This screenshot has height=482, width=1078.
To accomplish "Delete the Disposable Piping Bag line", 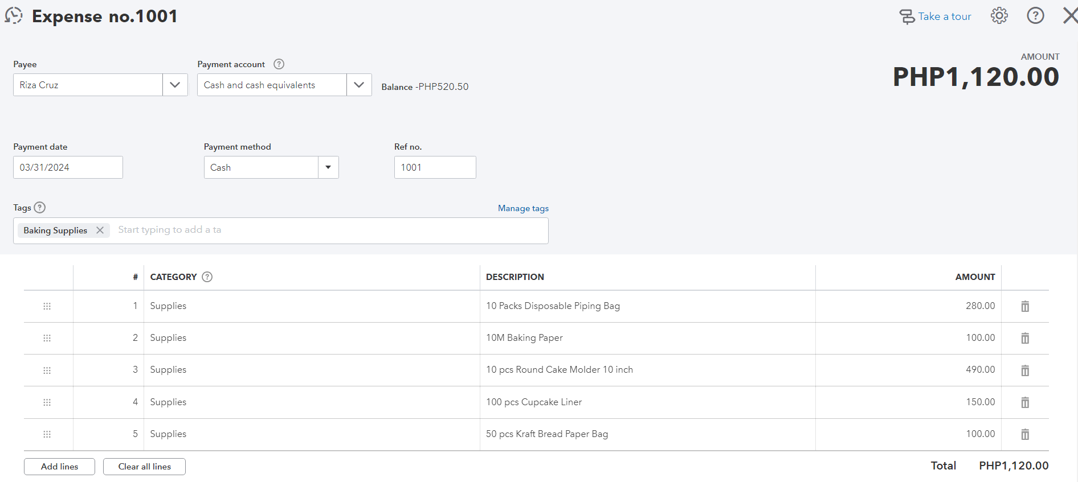I will [1024, 307].
